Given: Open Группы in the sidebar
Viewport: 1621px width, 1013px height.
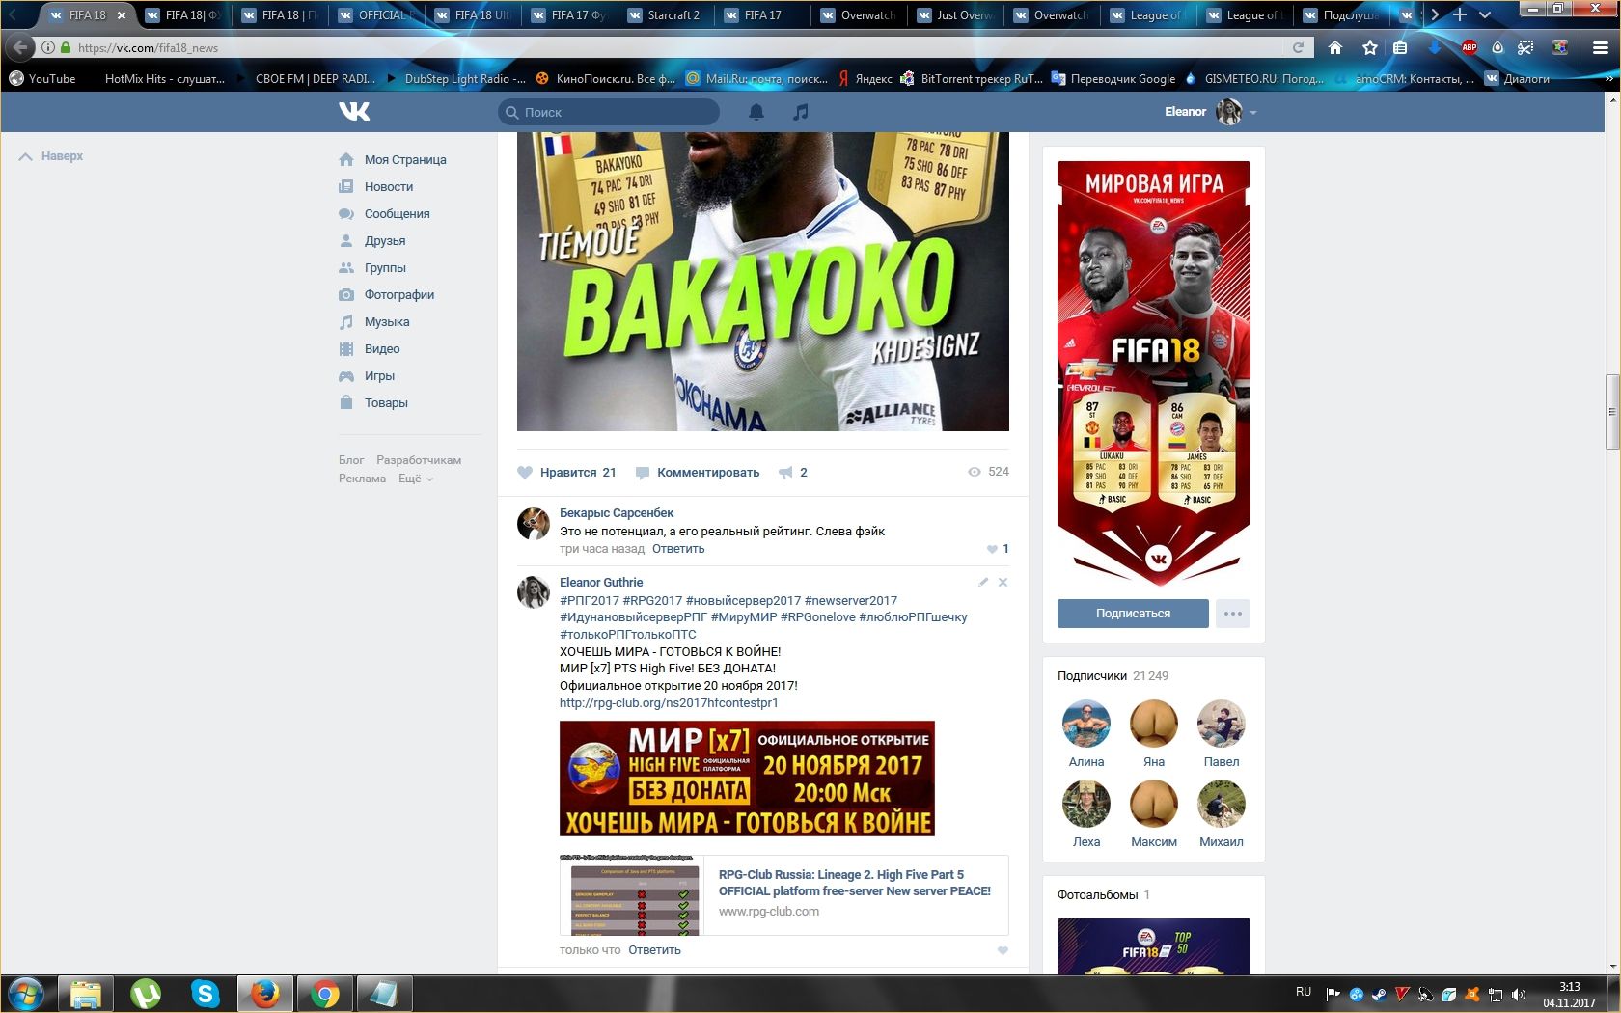Looking at the screenshot, I should click(x=372, y=268).
